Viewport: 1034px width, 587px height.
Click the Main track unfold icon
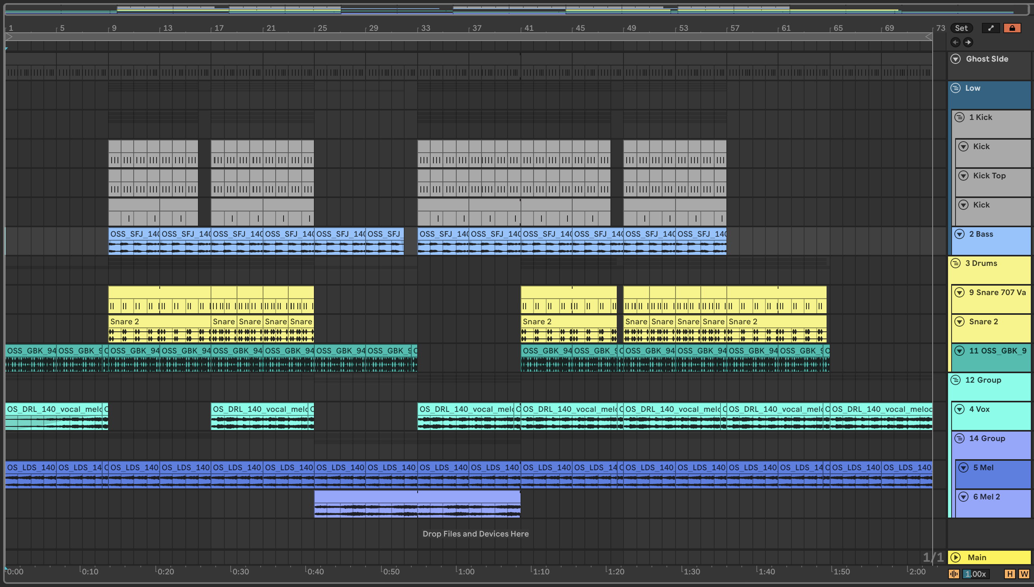tap(956, 557)
